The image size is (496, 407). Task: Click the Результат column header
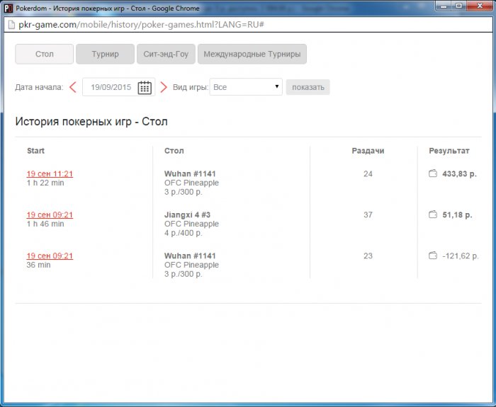tap(449, 151)
